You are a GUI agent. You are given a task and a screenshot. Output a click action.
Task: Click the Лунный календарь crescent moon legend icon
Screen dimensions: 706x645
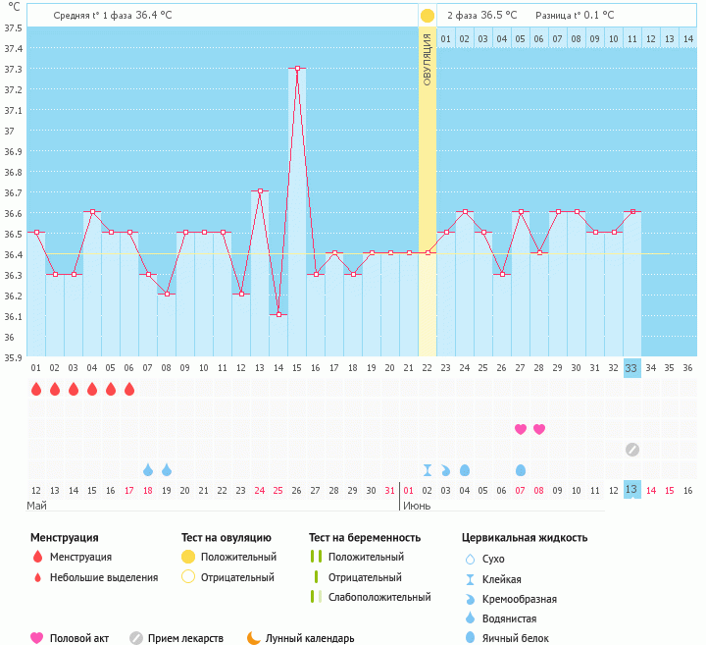254,638
